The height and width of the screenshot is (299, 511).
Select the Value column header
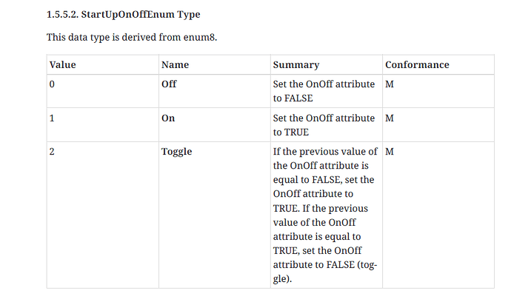[x=62, y=65]
